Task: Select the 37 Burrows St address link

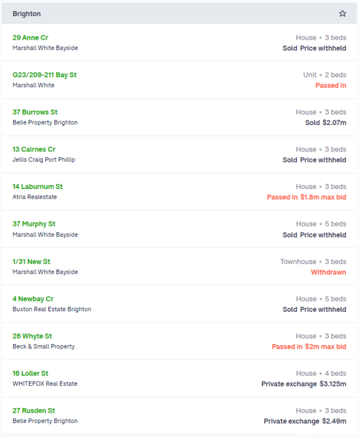Action: [x=35, y=112]
